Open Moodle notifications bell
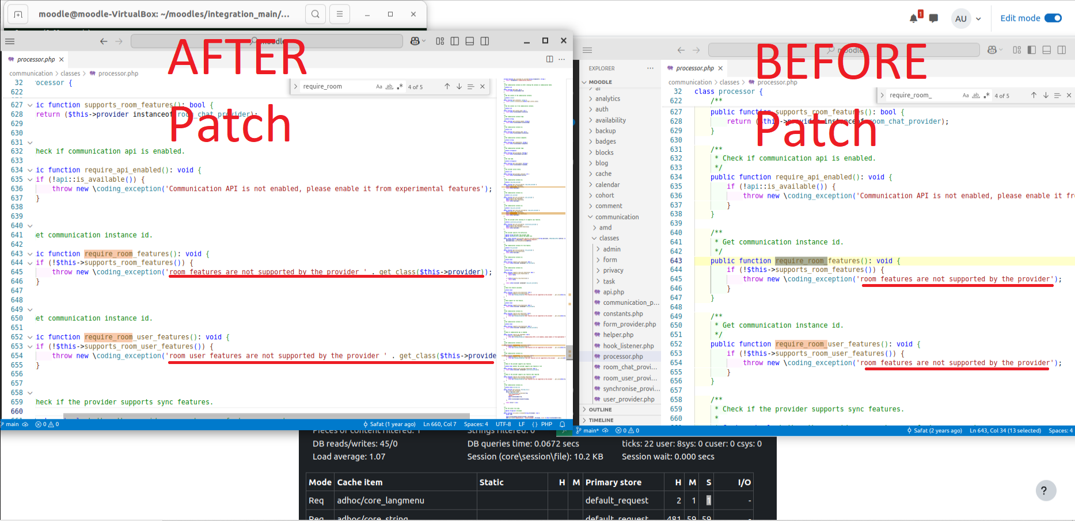The image size is (1075, 521). pos(914,18)
